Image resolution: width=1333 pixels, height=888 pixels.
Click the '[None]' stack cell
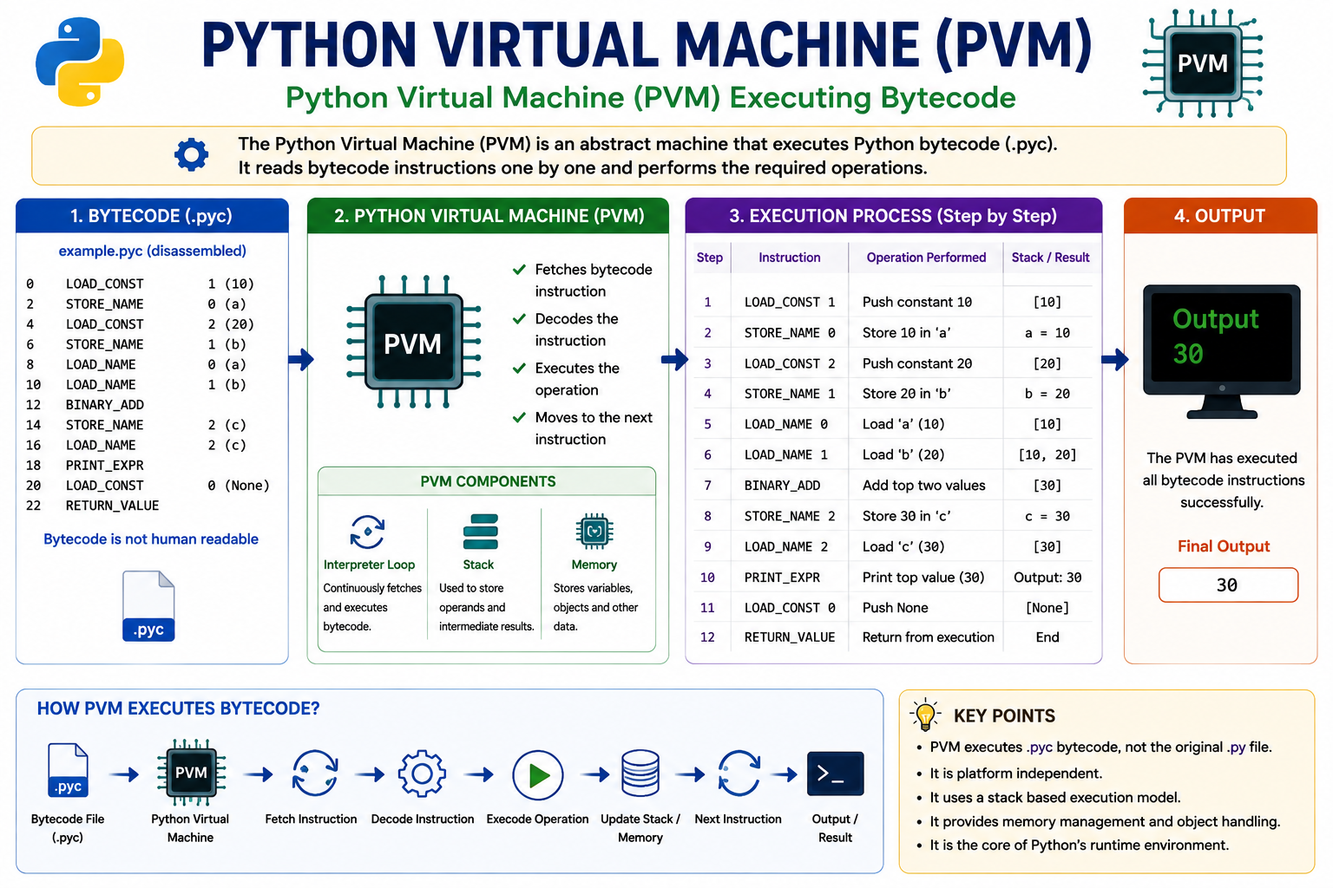point(1047,608)
